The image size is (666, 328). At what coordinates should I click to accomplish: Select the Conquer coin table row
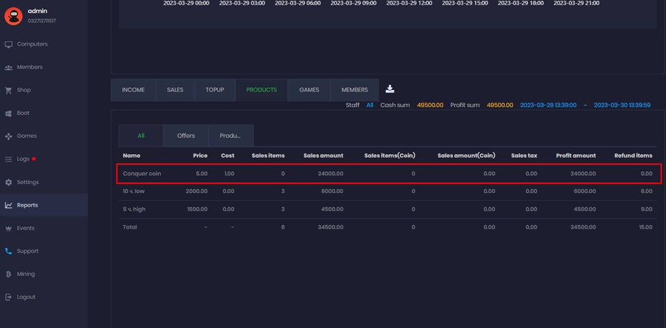point(388,174)
